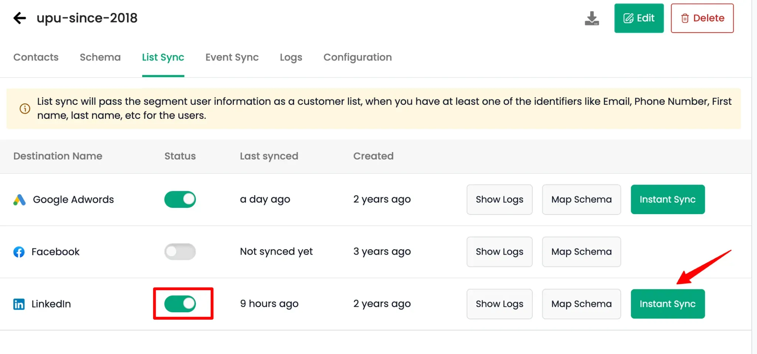757x354 pixels.
Task: Click the Created column header
Action: [373, 156]
